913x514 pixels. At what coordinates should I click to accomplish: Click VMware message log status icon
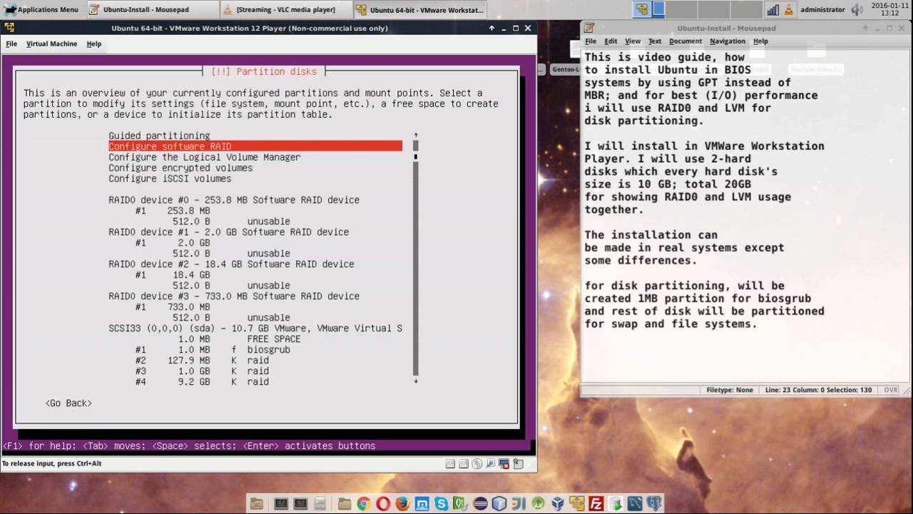pos(518,463)
